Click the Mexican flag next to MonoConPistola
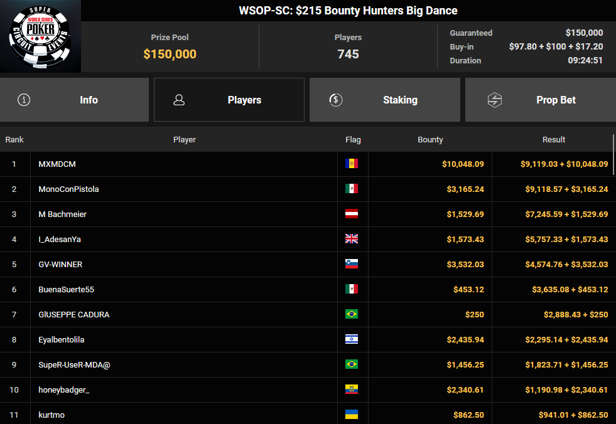The width and height of the screenshot is (616, 424). (352, 189)
